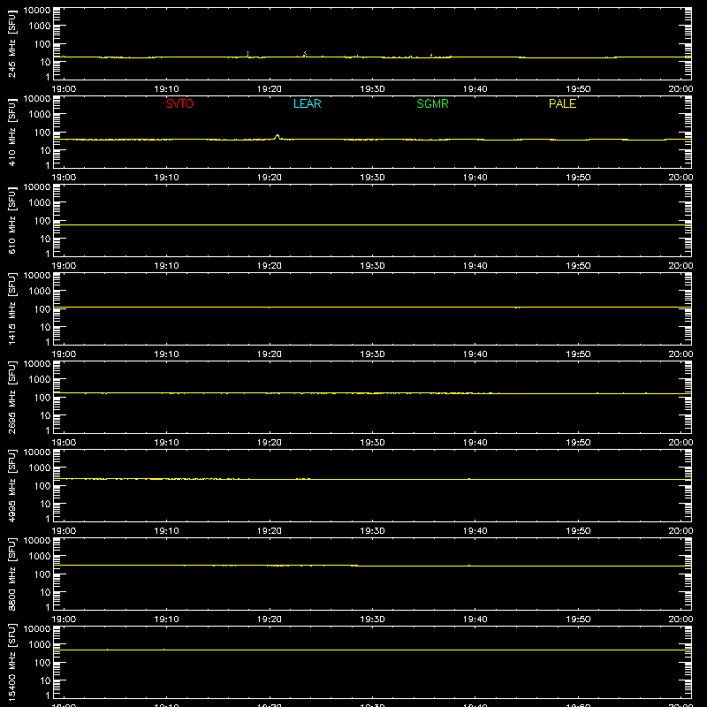Click the 19:00 label under the 1415 MHz plot
The width and height of the screenshot is (707, 707).
click(64, 354)
